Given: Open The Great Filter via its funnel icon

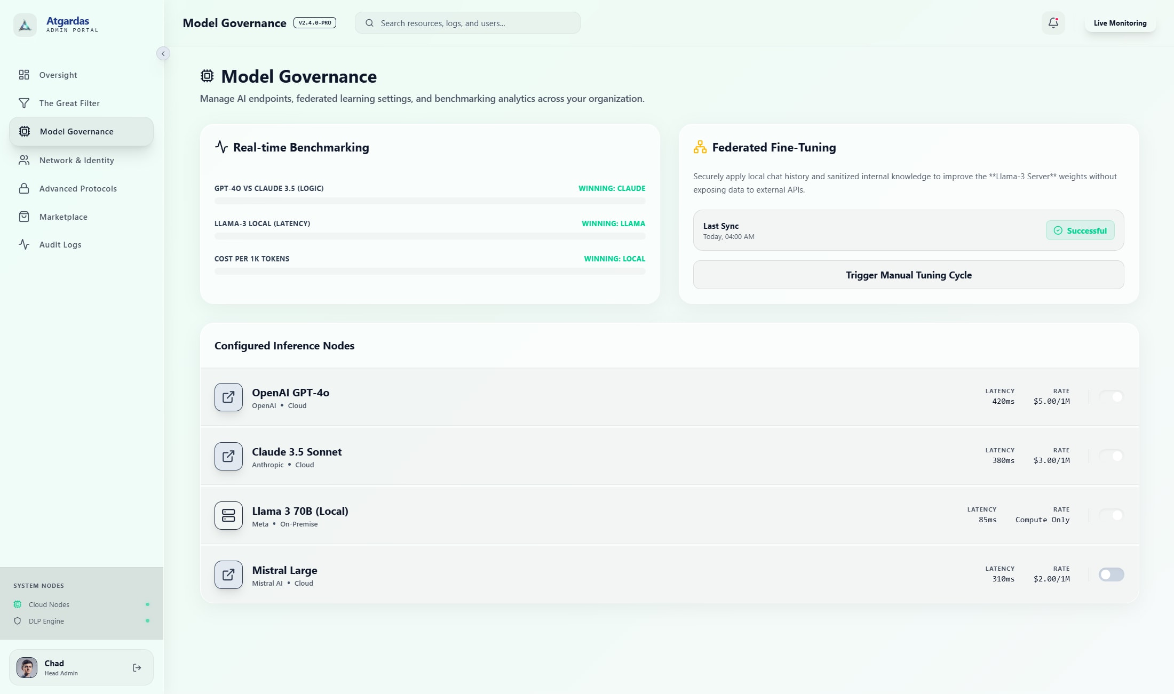Looking at the screenshot, I should (24, 103).
